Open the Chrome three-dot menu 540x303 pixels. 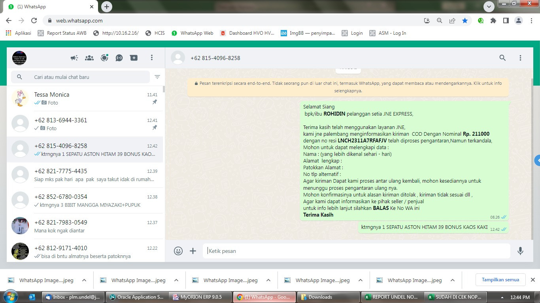click(x=531, y=21)
